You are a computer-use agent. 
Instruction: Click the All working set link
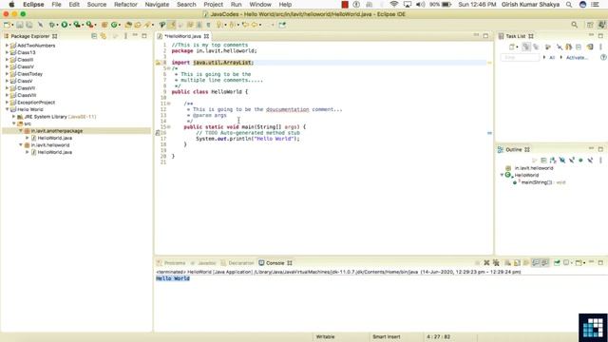(552, 57)
